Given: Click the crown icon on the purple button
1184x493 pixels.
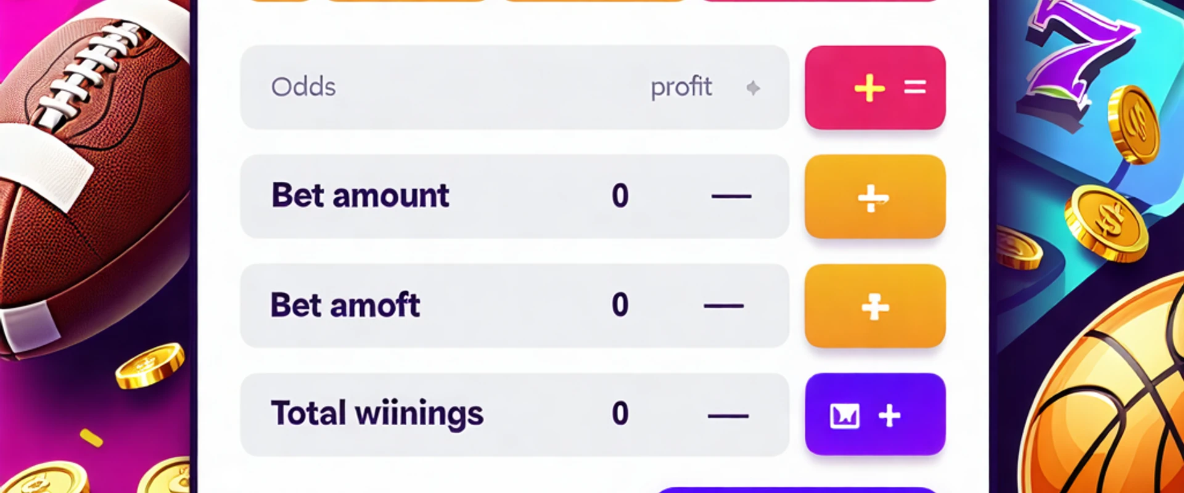Looking at the screenshot, I should [x=844, y=417].
